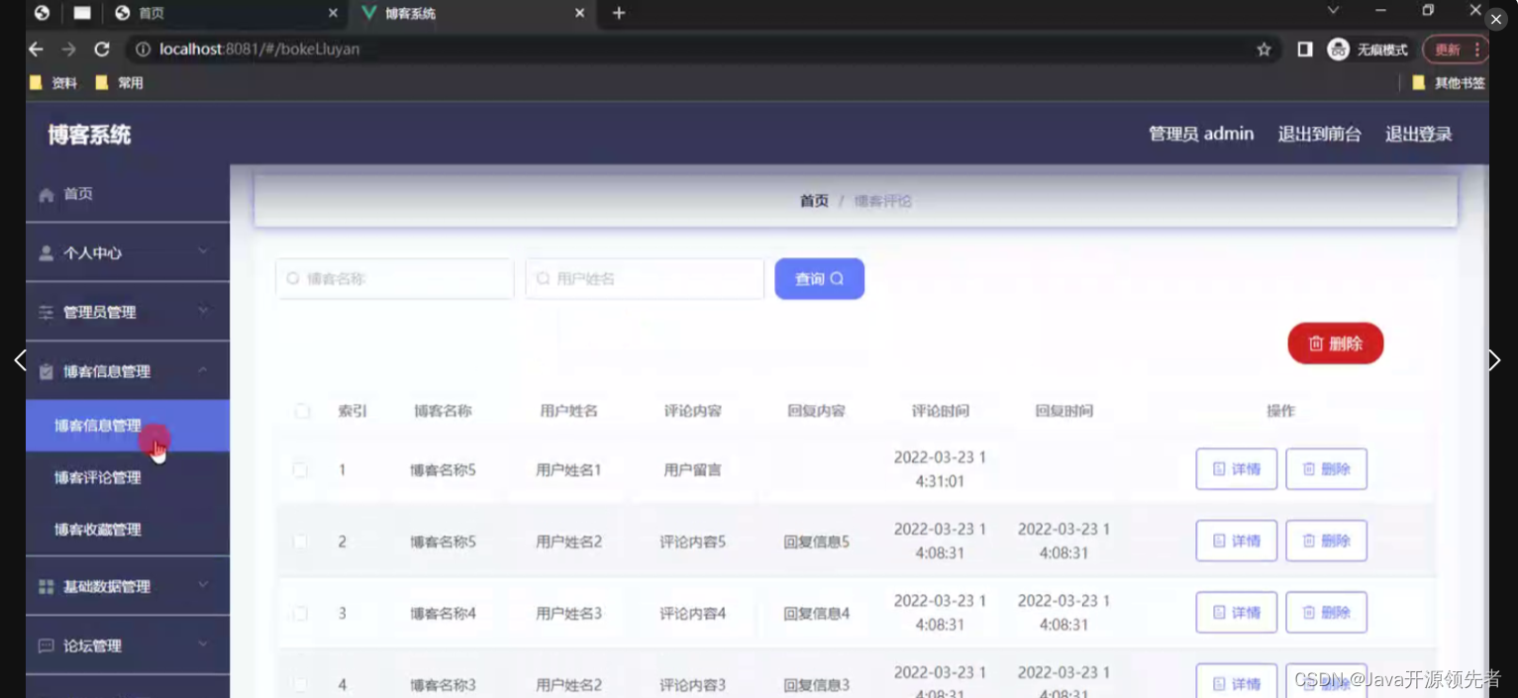Viewport: 1518px width, 698px height.
Task: Click the magnifier icon inside 博客名称 field
Action: [291, 278]
